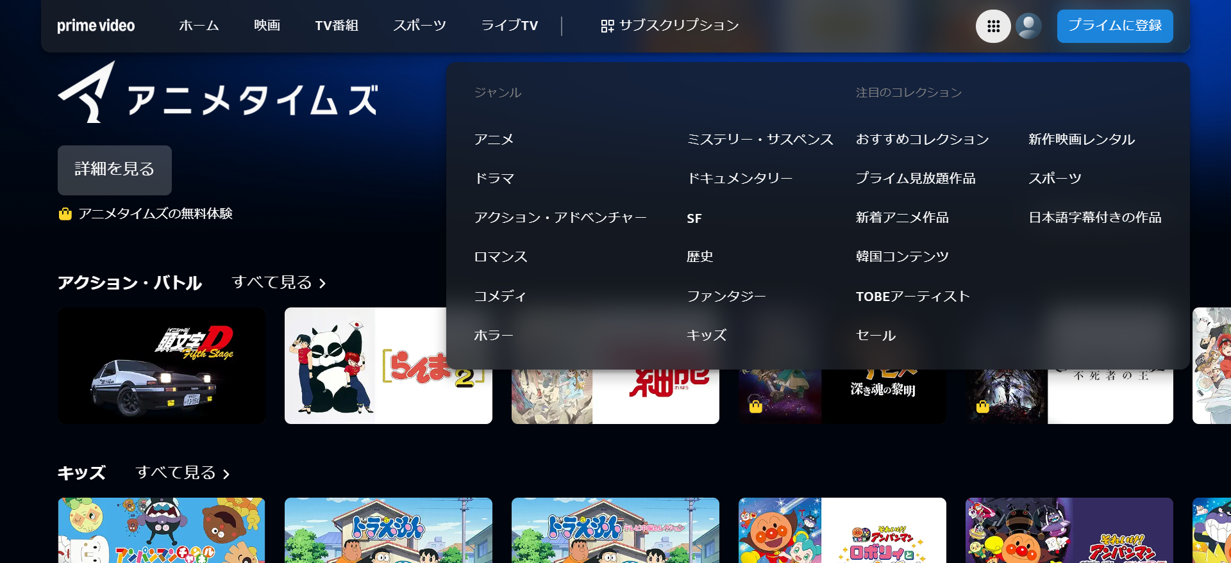Click the プライムに登録 button
The image size is (1231, 563).
tap(1115, 26)
